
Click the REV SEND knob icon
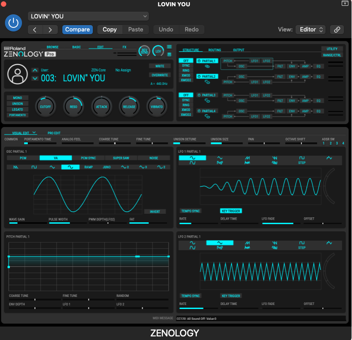pos(144,51)
